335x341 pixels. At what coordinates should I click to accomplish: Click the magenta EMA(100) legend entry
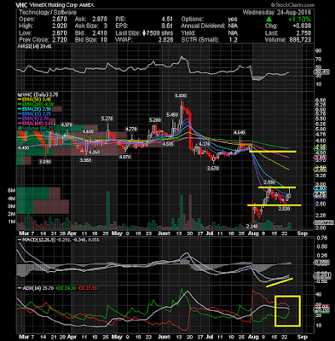(35, 124)
